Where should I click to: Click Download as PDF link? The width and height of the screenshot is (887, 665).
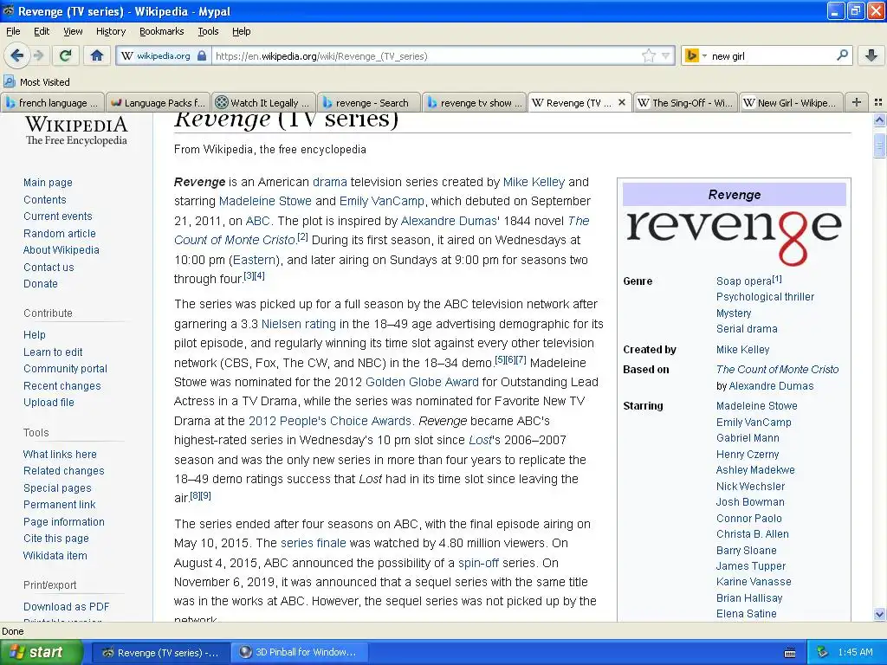coord(66,606)
